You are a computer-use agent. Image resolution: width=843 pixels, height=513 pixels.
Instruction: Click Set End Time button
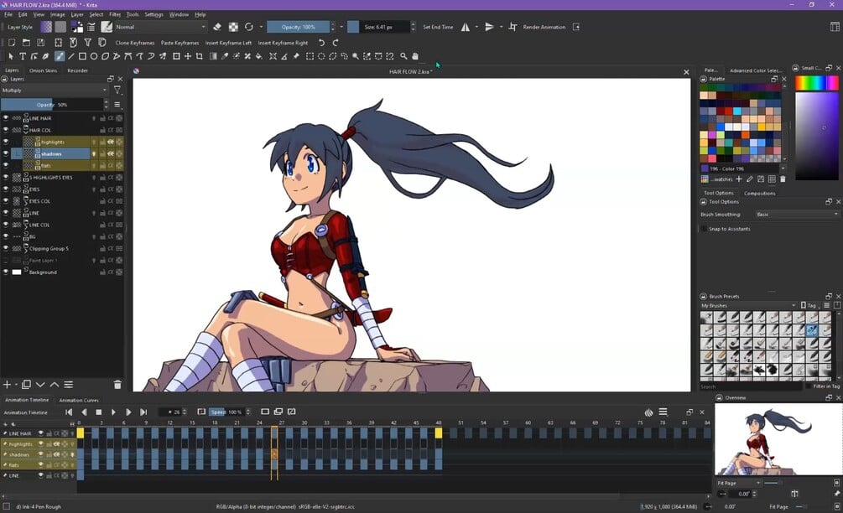pos(438,27)
